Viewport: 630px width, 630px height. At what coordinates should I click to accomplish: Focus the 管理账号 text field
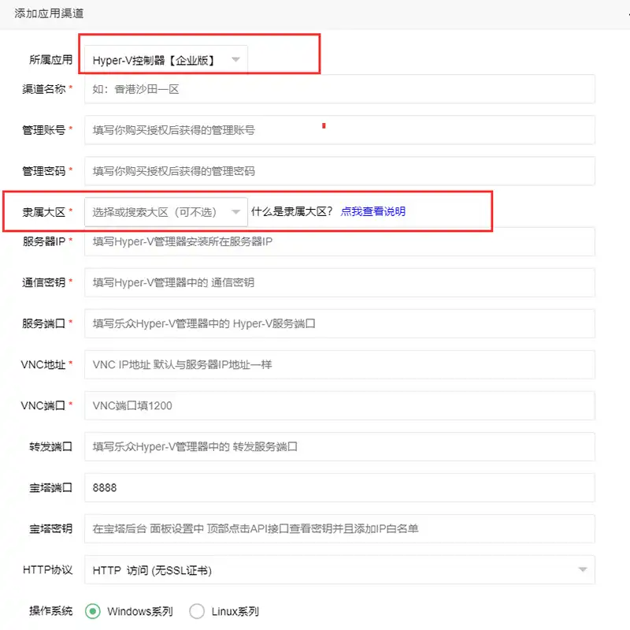tap(339, 130)
